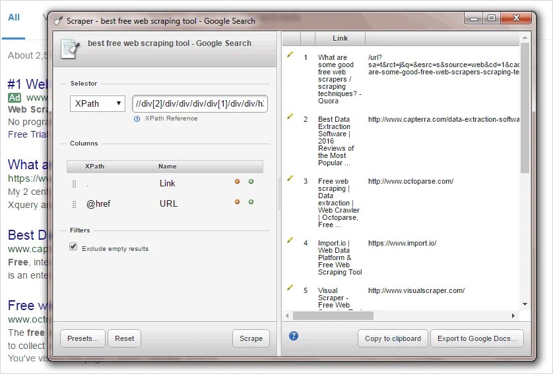Screen dimensions: 553x374
Task: Click the Reset button
Action: (125, 338)
